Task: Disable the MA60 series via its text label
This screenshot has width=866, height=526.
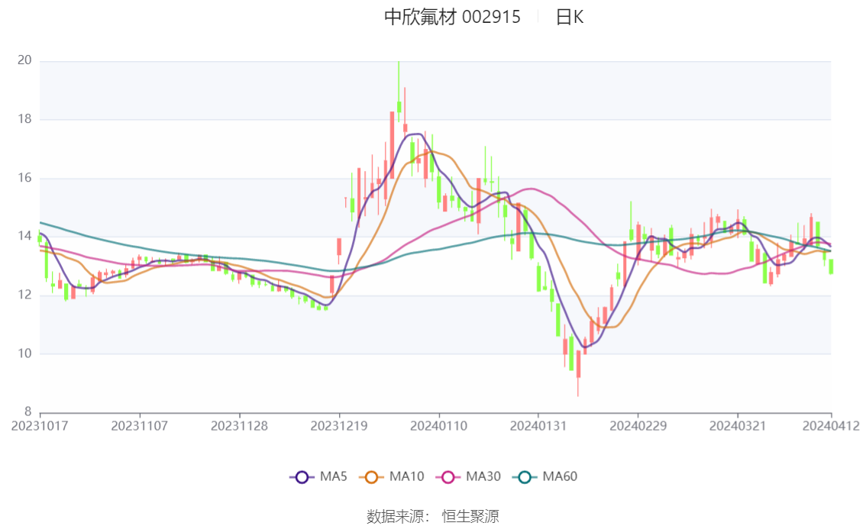Action: (560, 477)
